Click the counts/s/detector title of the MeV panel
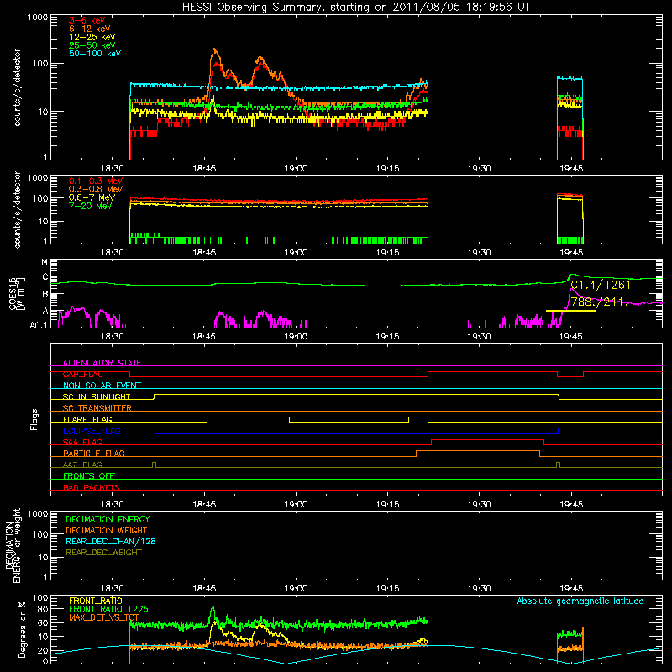The width and height of the screenshot is (672, 672). tap(17, 209)
